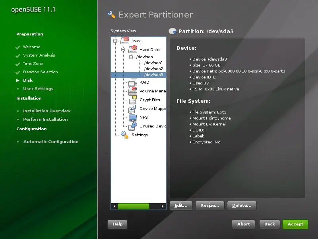Click the linux root disk icon
The image size is (318, 239).
125,41
